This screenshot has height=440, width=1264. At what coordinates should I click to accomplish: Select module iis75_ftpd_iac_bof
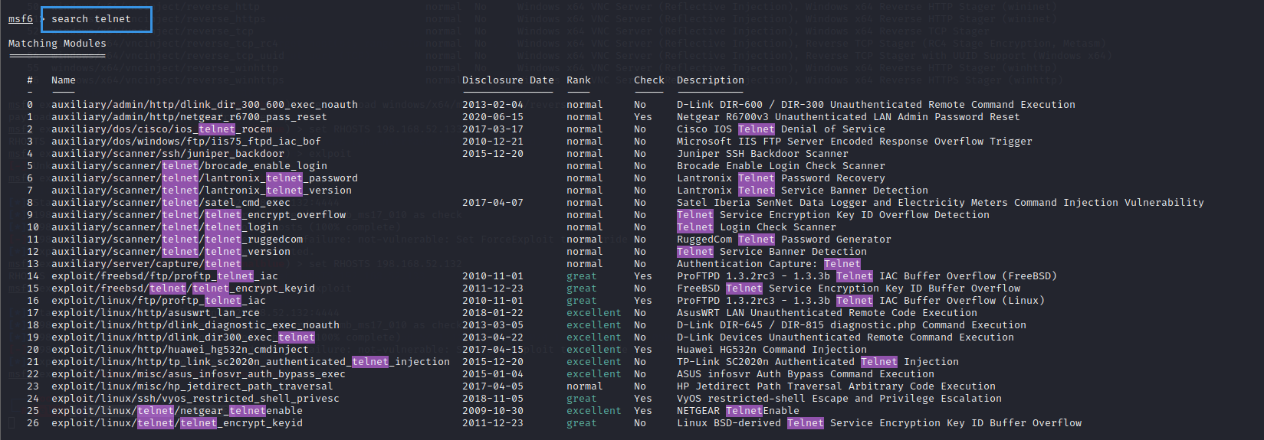186,142
